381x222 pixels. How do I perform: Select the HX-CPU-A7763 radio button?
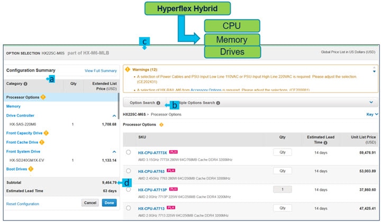(x=129, y=171)
